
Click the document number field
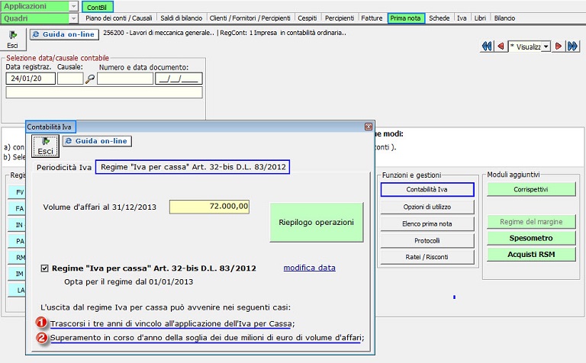pos(125,79)
